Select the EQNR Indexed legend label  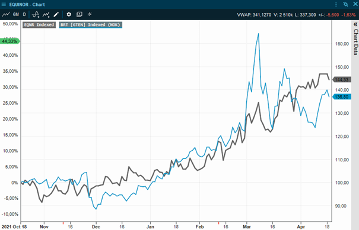tap(39, 25)
